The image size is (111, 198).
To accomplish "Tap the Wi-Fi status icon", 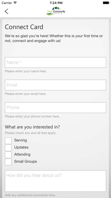I will click(x=15, y=3).
